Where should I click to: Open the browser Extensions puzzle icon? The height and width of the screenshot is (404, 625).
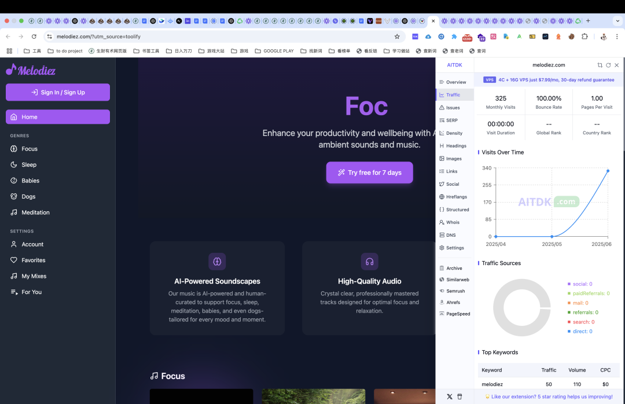pyautogui.click(x=584, y=36)
